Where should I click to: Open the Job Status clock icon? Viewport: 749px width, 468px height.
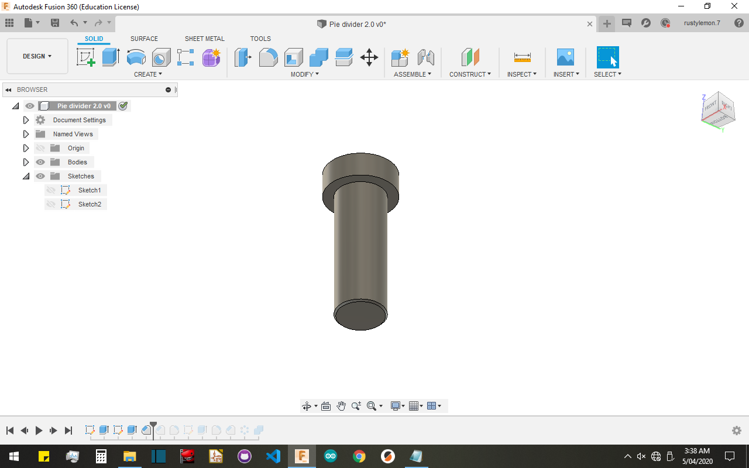665,23
